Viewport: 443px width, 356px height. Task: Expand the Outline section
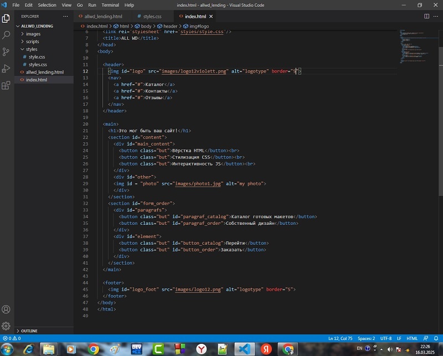[x=29, y=331]
